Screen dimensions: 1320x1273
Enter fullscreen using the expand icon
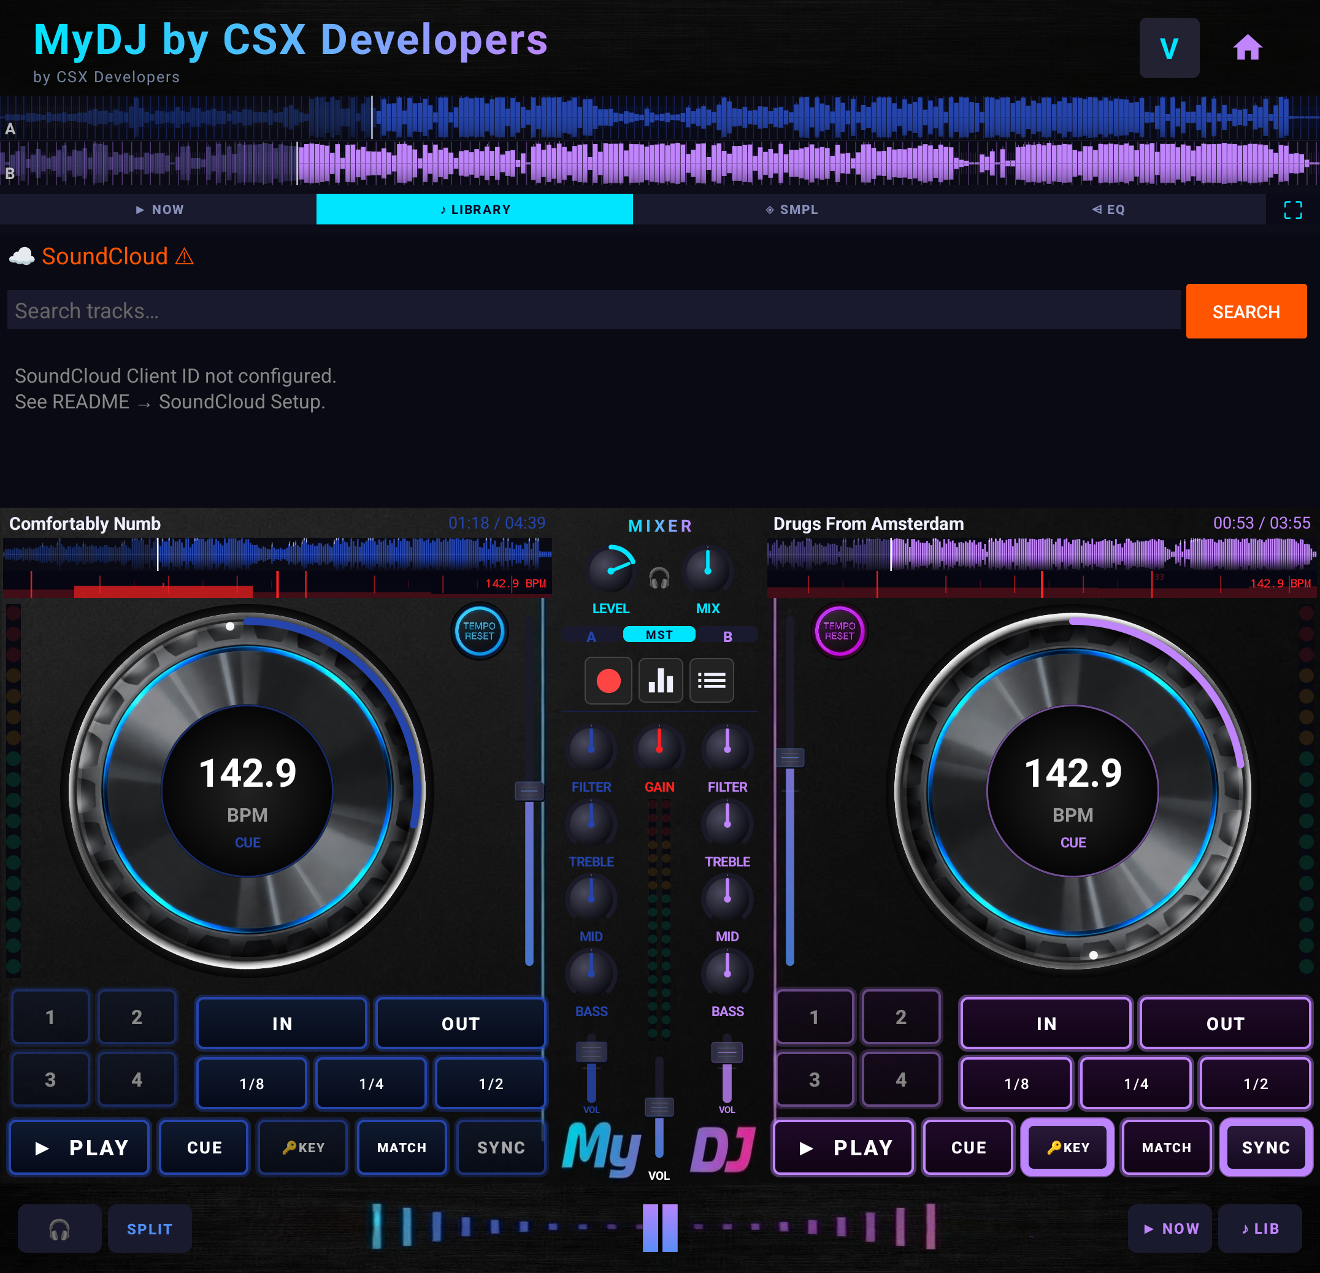click(1293, 209)
